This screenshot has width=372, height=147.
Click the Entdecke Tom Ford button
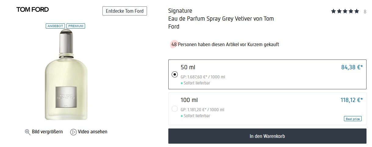(125, 11)
